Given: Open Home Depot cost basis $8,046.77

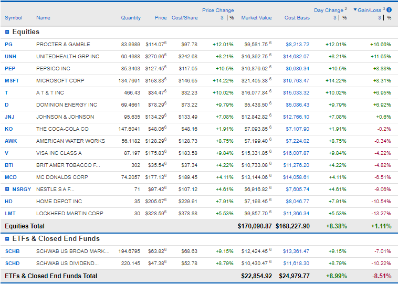Looking at the screenshot, I should click(298, 202).
